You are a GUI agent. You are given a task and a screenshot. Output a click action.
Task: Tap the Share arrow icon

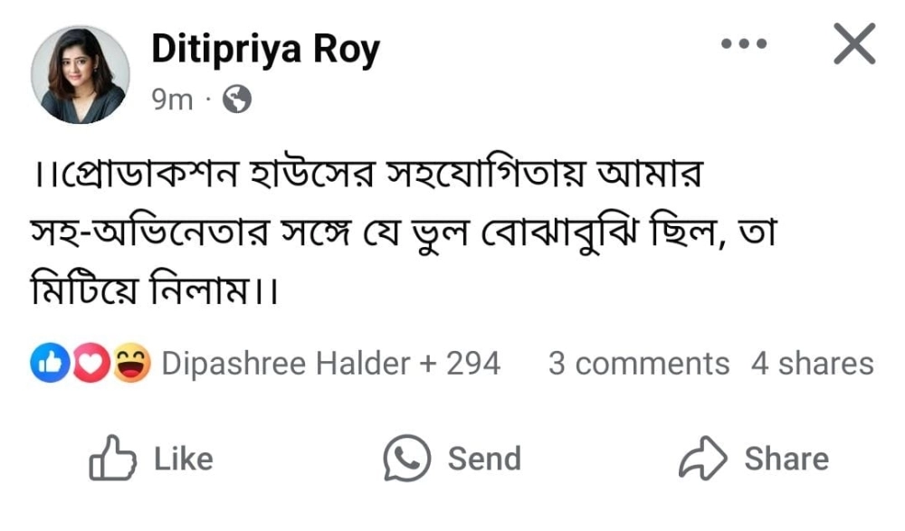(x=703, y=459)
